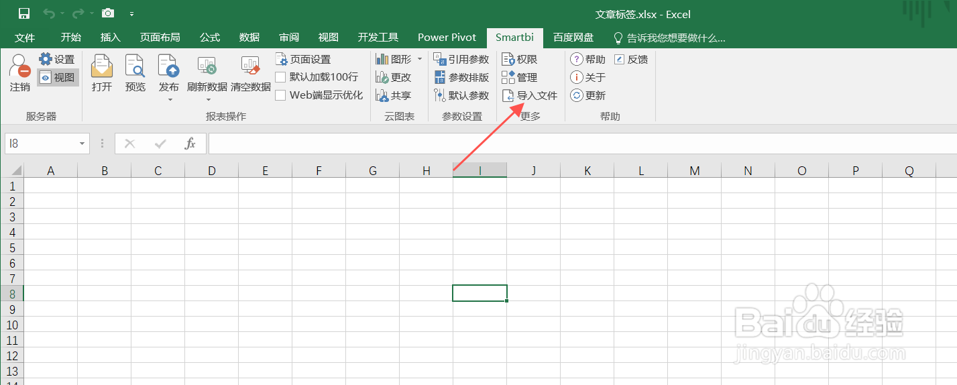The height and width of the screenshot is (385, 957).
Task: Click the 反馈 feedback button
Action: point(631,60)
